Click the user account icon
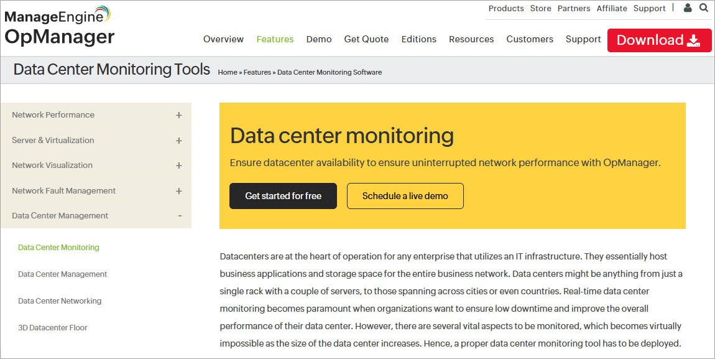The height and width of the screenshot is (359, 715). pyautogui.click(x=687, y=8)
